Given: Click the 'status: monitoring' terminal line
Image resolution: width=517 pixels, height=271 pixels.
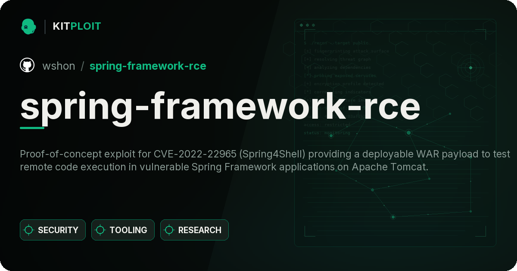Looking at the screenshot, I should (327, 133).
